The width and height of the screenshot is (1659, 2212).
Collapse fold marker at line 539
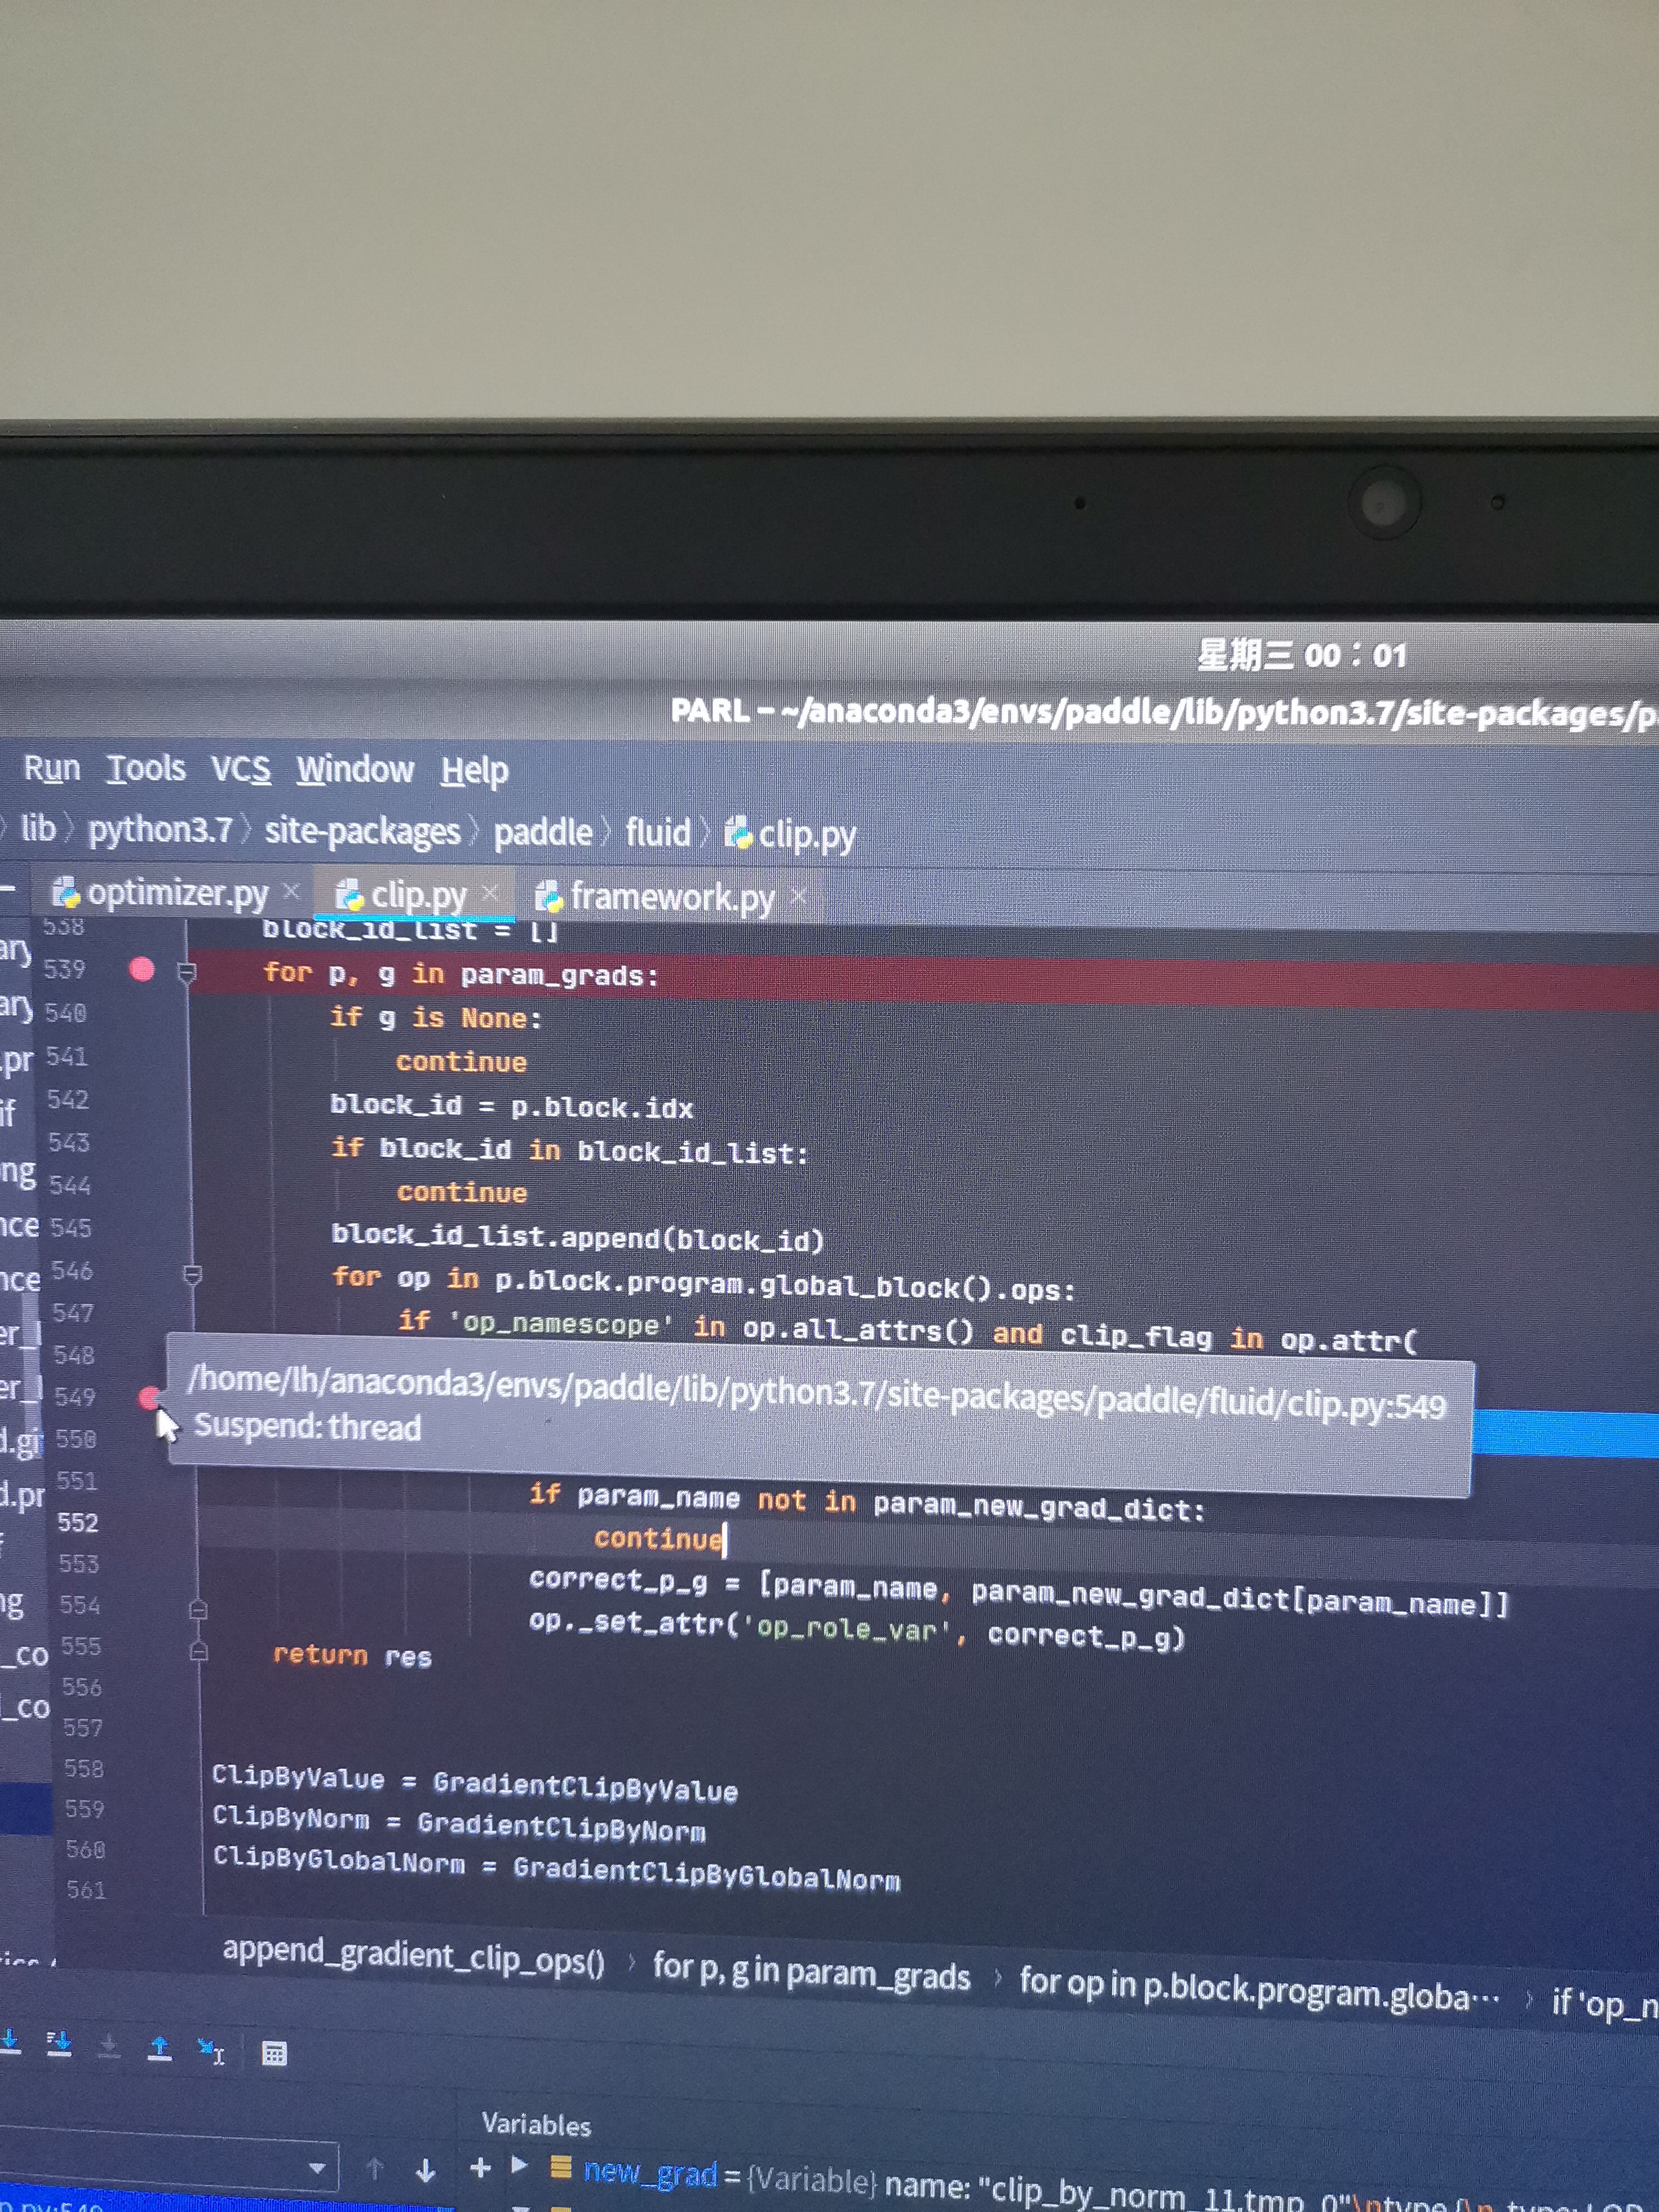tap(186, 971)
